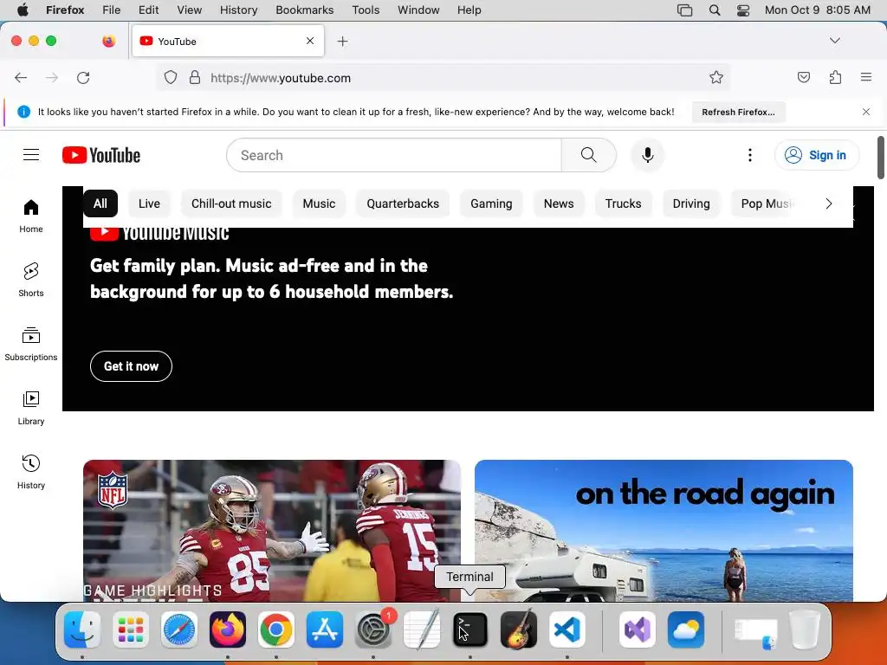This screenshot has width=887, height=665.
Task: Select the All filter chip
Action: [100, 203]
